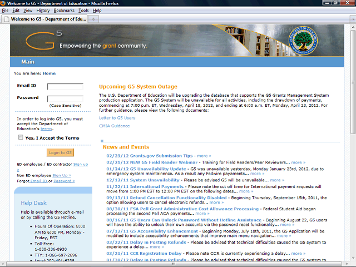Click ED employee Sign up link
356x267 pixels.
point(81,164)
